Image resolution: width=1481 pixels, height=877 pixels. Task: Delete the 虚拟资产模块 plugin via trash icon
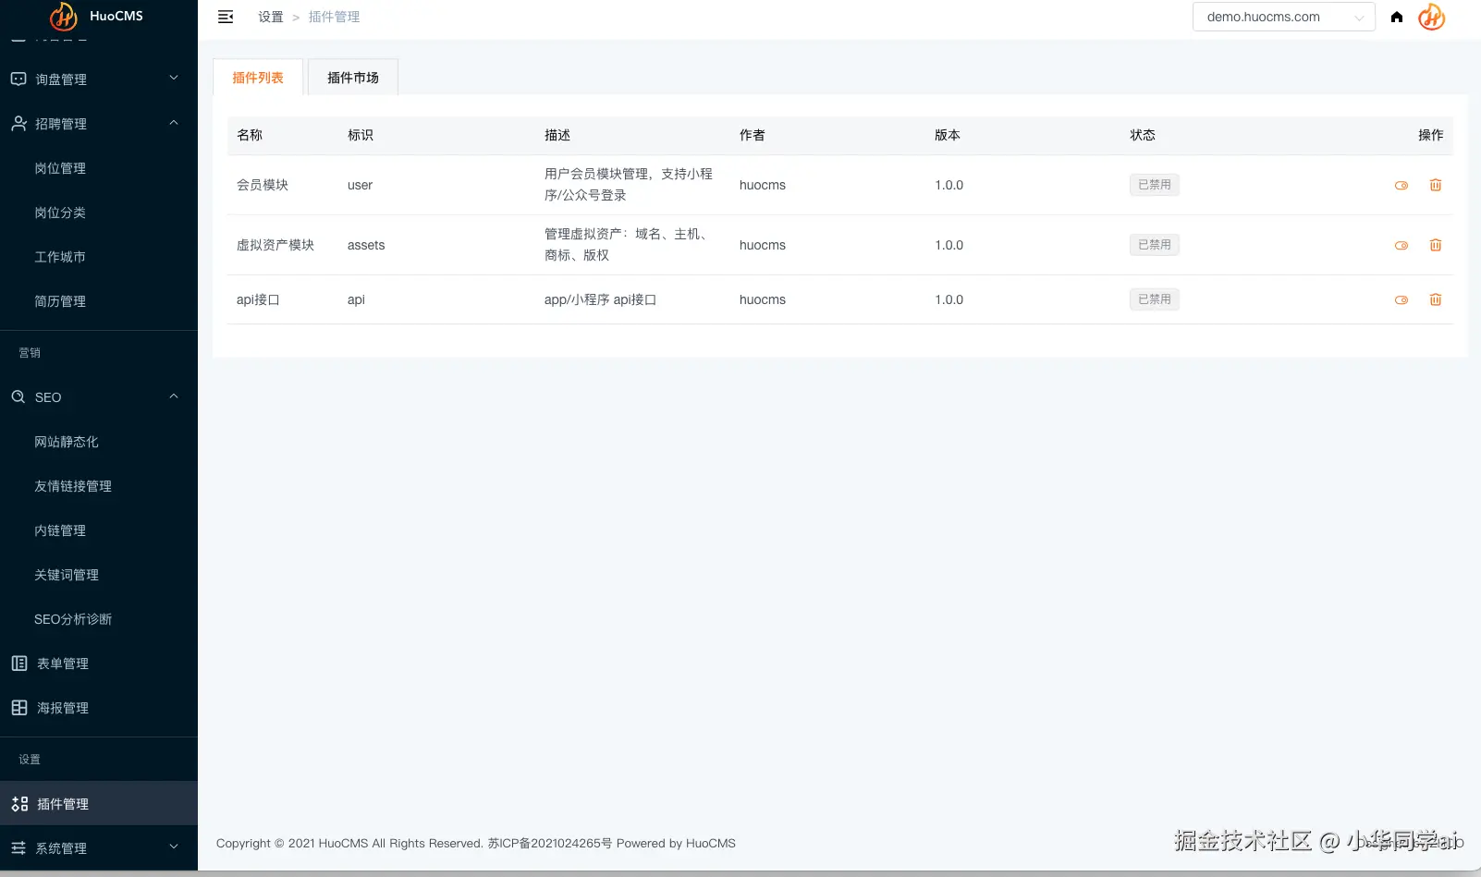(1436, 245)
